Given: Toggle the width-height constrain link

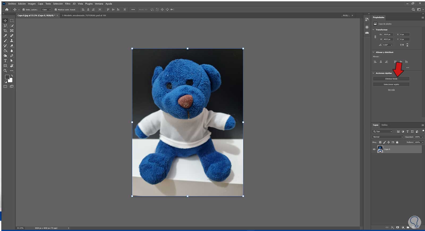Looking at the screenshot, I should (x=375, y=37).
